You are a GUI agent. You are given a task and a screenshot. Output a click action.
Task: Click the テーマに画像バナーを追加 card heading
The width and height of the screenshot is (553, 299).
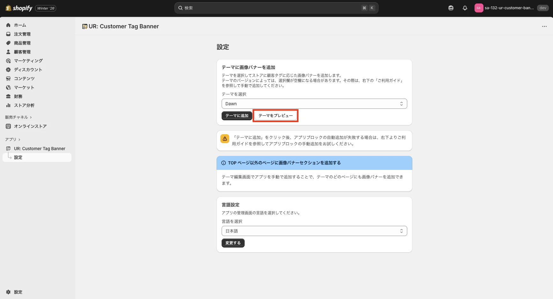click(248, 67)
